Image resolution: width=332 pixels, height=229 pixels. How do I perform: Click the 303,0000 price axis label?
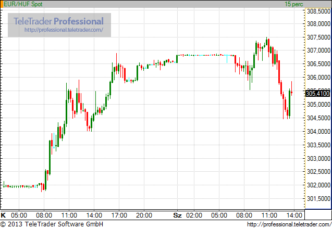click(x=318, y=159)
